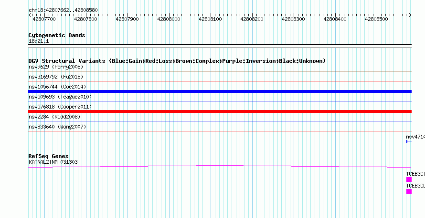Click the ruler tick label 42808300
The height and width of the screenshot is (218, 425).
point(293,19)
